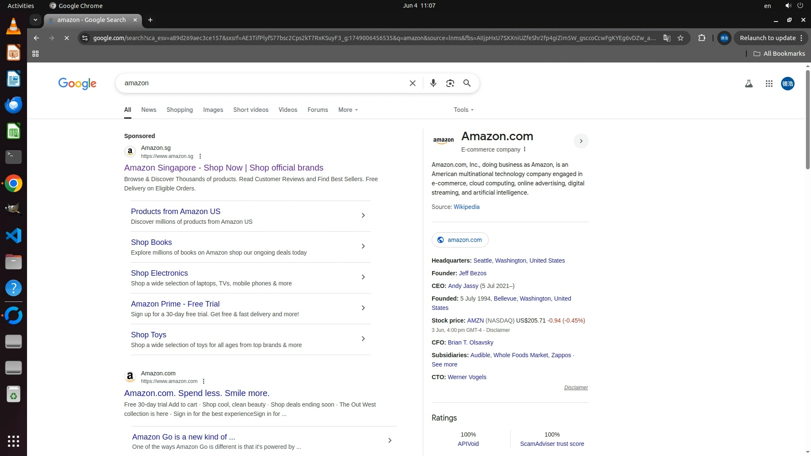Expand the Shop Electronics sitelink arrow
This screenshot has height=456, width=811.
(363, 277)
